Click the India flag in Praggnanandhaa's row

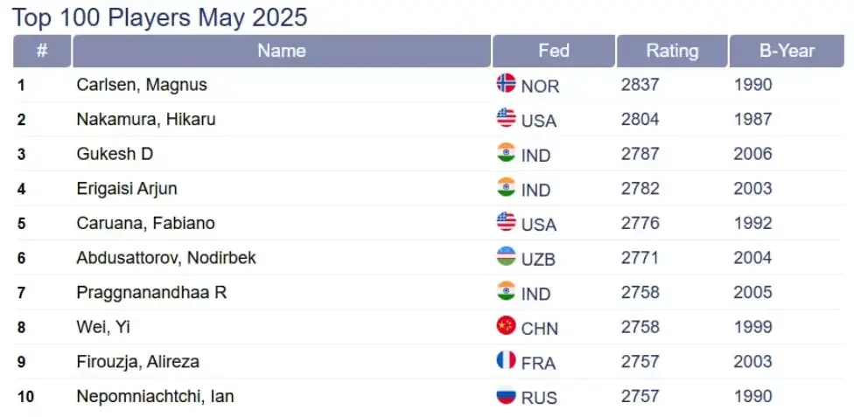pyautogui.click(x=506, y=291)
